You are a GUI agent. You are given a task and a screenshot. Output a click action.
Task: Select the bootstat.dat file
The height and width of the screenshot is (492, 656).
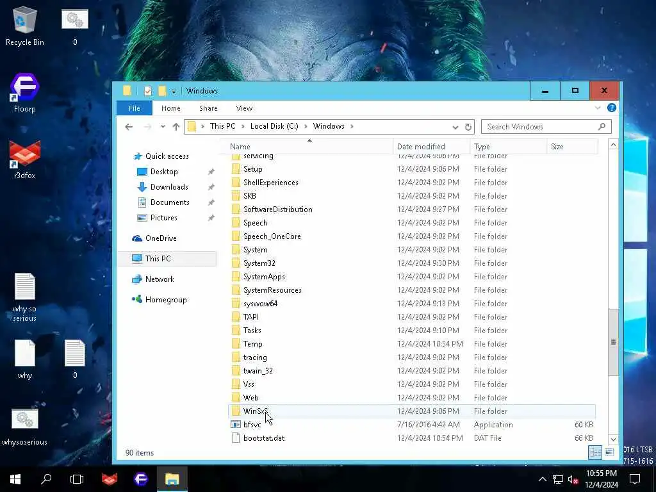click(x=412, y=438)
